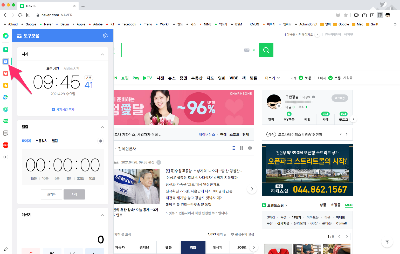Select the MEN trend shopping tab
The height and width of the screenshot is (254, 400).
[x=349, y=205]
